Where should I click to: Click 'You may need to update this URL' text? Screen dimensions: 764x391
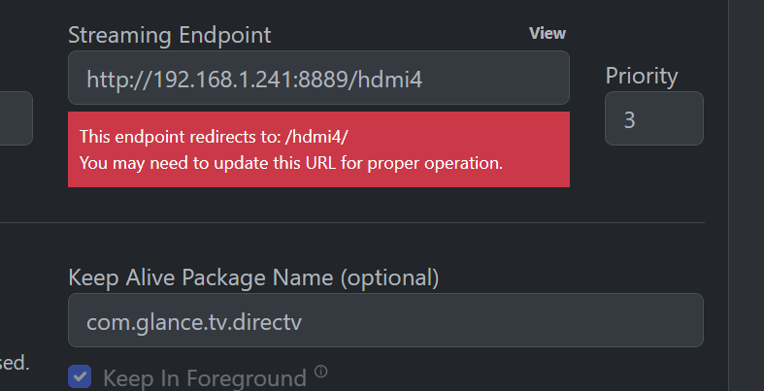(290, 162)
